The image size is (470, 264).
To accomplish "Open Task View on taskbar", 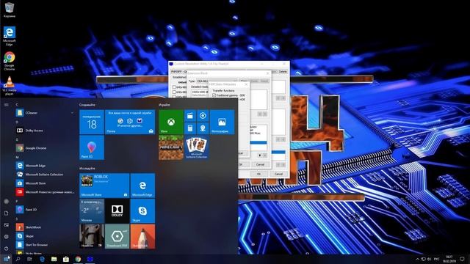I will (29, 259).
